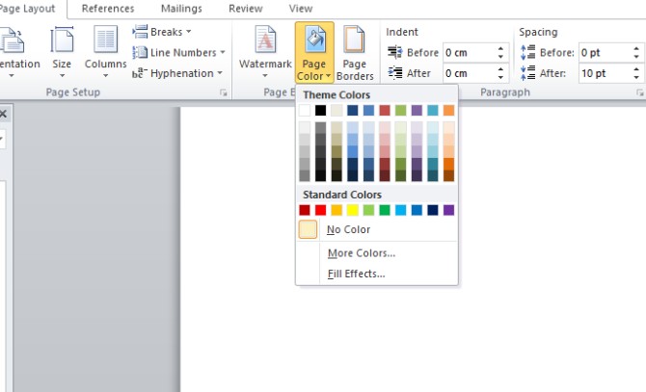Pick the black theme color swatch
Image resolution: width=646 pixels, height=392 pixels.
point(320,110)
